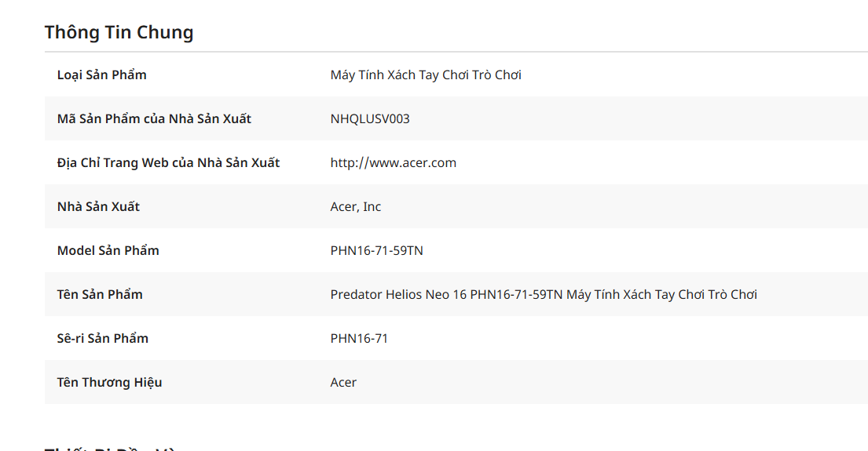Viewport: 868px width, 451px height.
Task: Select the model value PHN16-71-59TN
Action: coord(376,251)
